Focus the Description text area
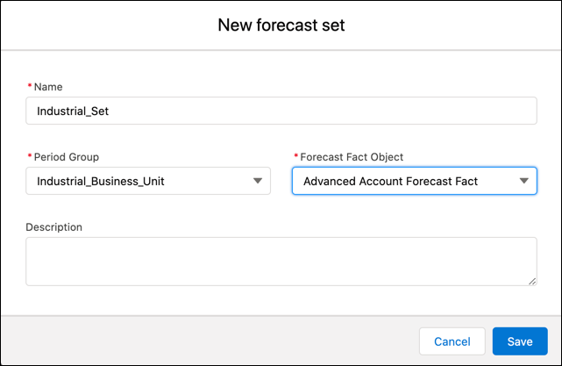This screenshot has height=366, width=562. pos(281,261)
